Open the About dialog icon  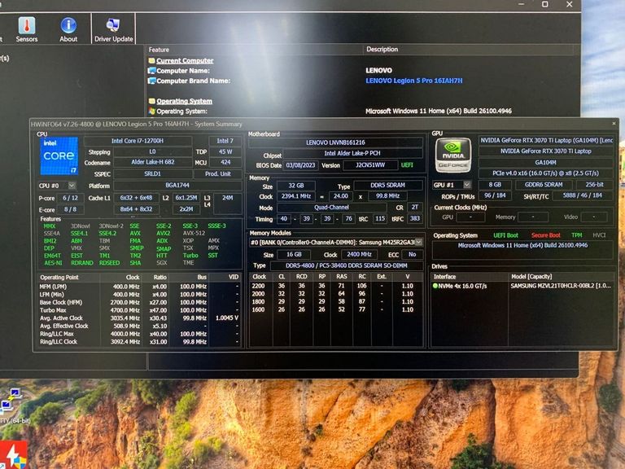coord(68,29)
